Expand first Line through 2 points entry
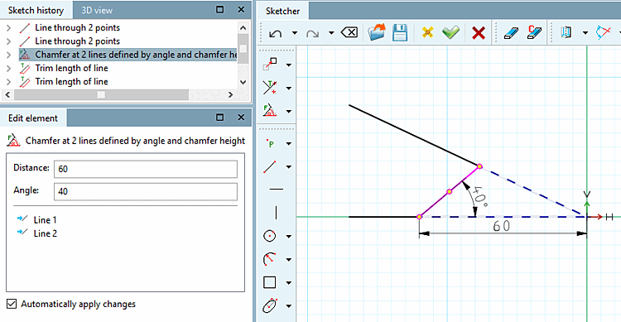621x322 pixels. click(x=9, y=27)
